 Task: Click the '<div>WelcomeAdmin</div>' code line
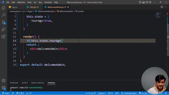(49, 49)
